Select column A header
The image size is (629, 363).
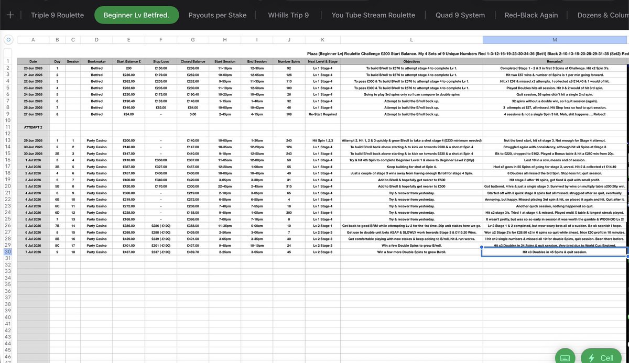tap(33, 40)
